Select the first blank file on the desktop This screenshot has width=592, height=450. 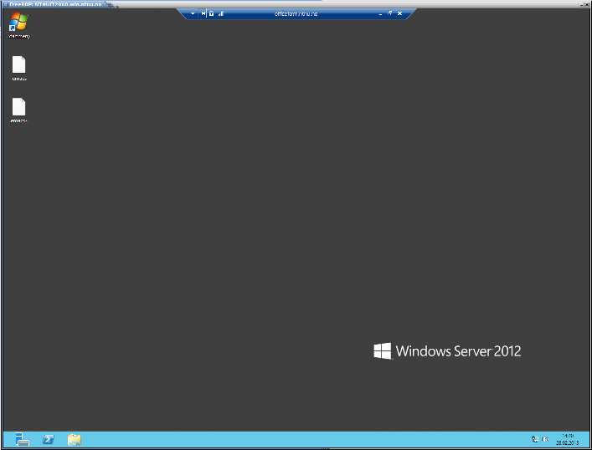(x=19, y=68)
